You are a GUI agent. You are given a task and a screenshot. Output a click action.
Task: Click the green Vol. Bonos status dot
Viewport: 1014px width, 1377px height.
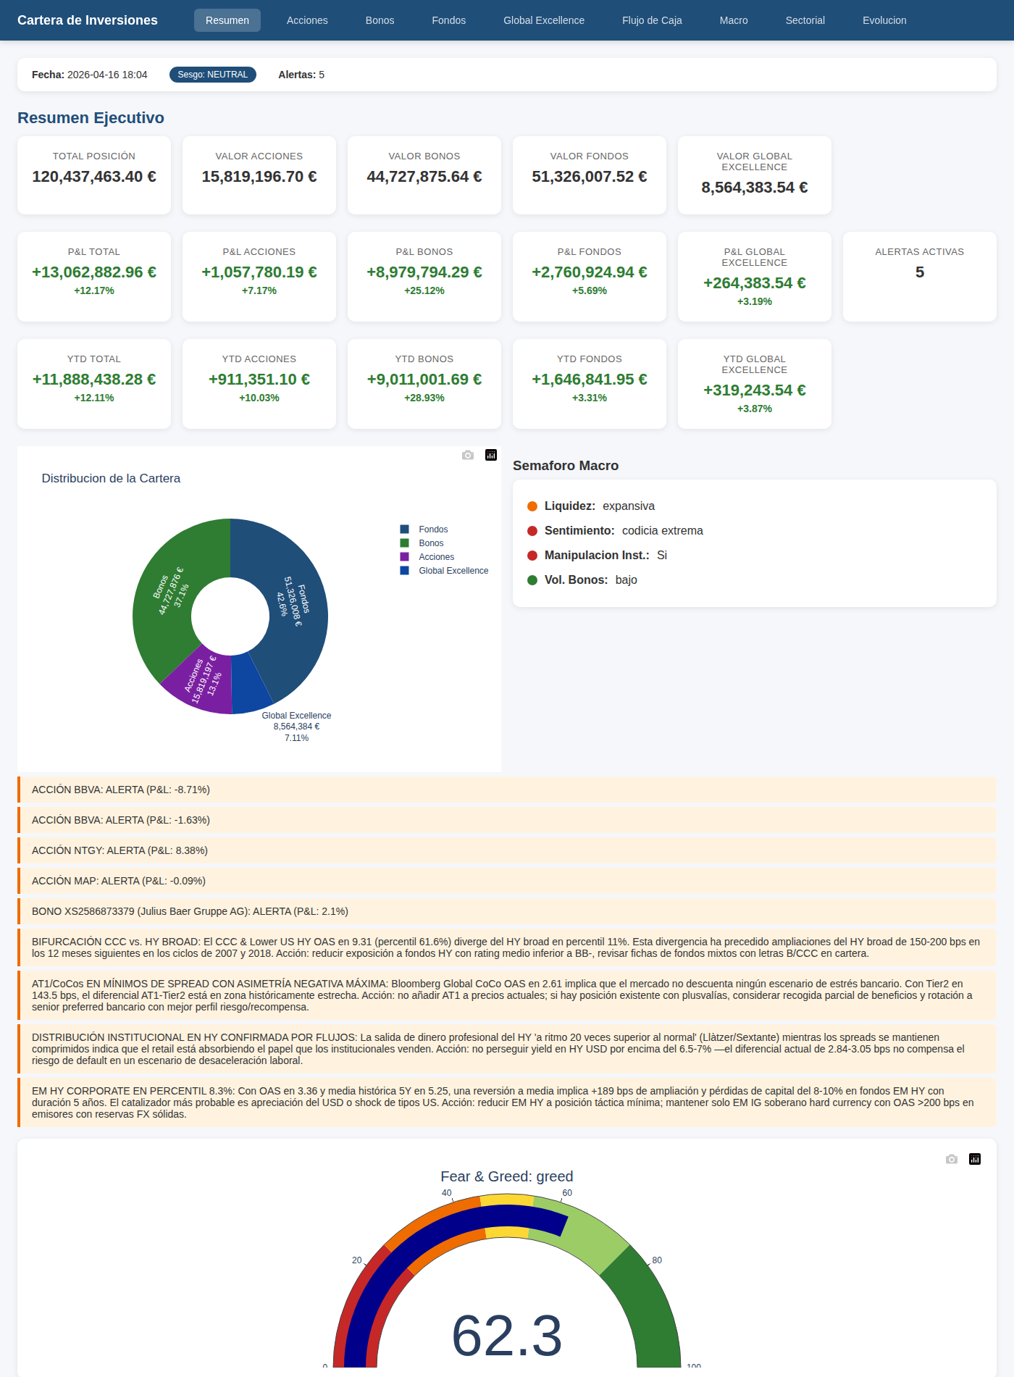[x=532, y=580]
